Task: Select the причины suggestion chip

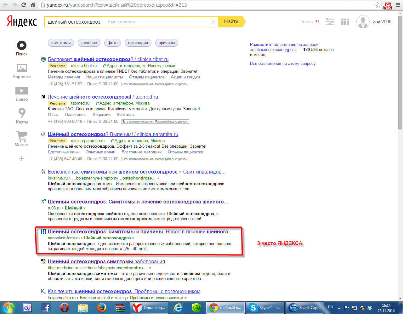Action: [x=167, y=43]
